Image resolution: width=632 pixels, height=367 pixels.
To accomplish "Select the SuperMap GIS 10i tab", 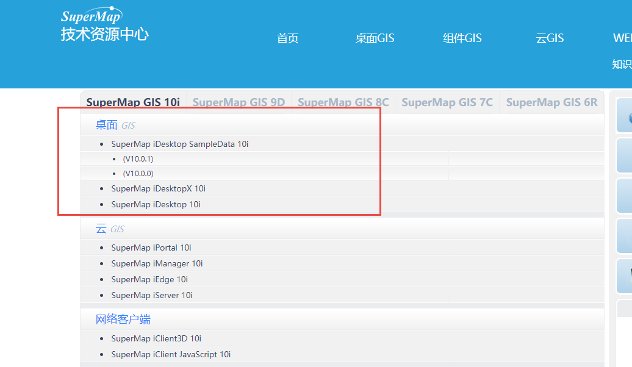I will 133,102.
